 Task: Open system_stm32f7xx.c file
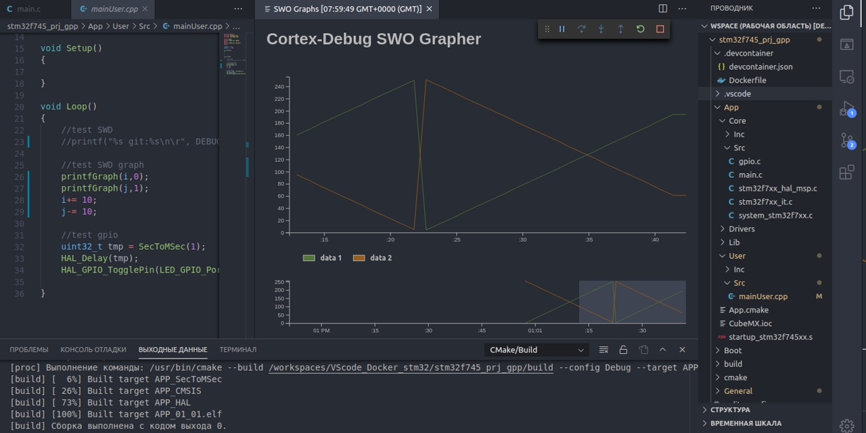pyautogui.click(x=765, y=215)
